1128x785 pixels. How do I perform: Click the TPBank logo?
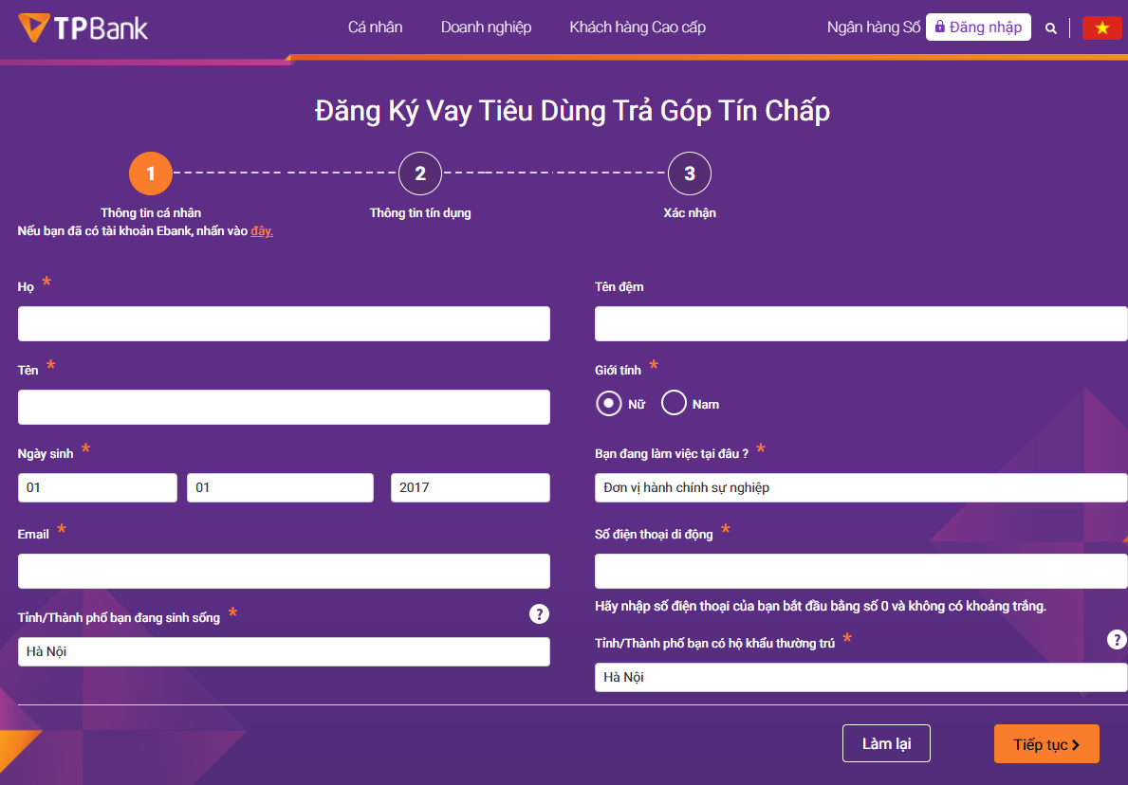tap(83, 27)
